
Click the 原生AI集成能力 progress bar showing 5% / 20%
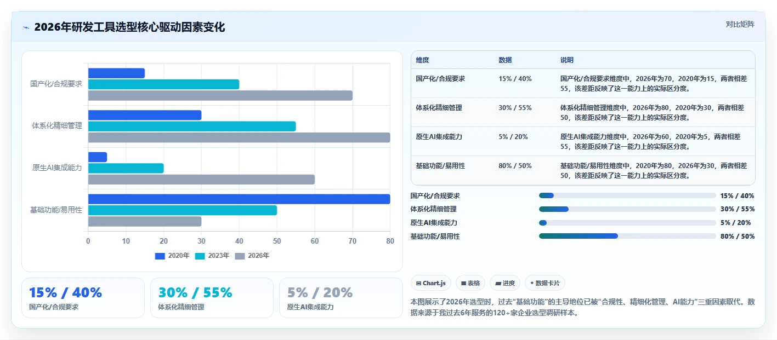pos(627,223)
